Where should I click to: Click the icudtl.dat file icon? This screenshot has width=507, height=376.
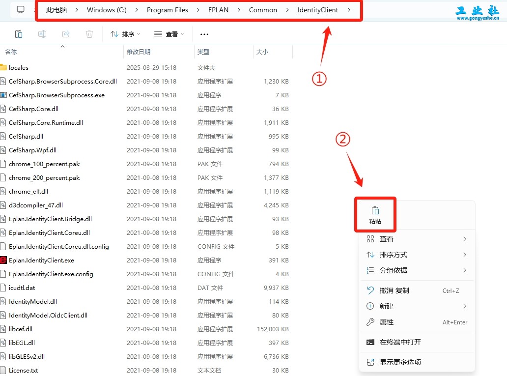(x=3, y=288)
